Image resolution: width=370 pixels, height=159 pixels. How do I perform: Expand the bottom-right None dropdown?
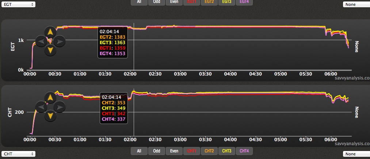(x=356, y=154)
